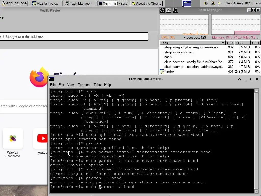Sort processes by CPU column

point(255,43)
